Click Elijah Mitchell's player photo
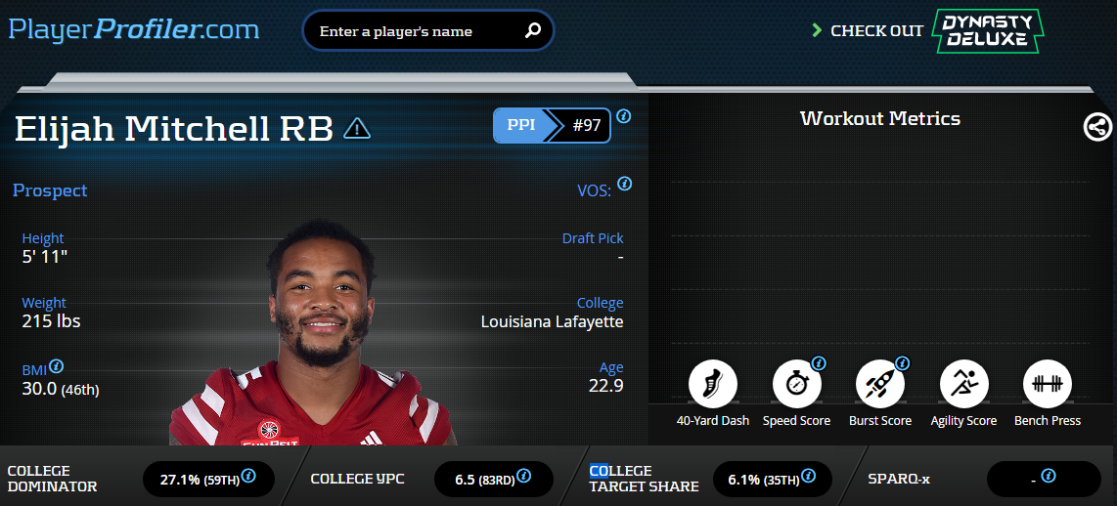This screenshot has height=506, width=1117. pos(312,333)
